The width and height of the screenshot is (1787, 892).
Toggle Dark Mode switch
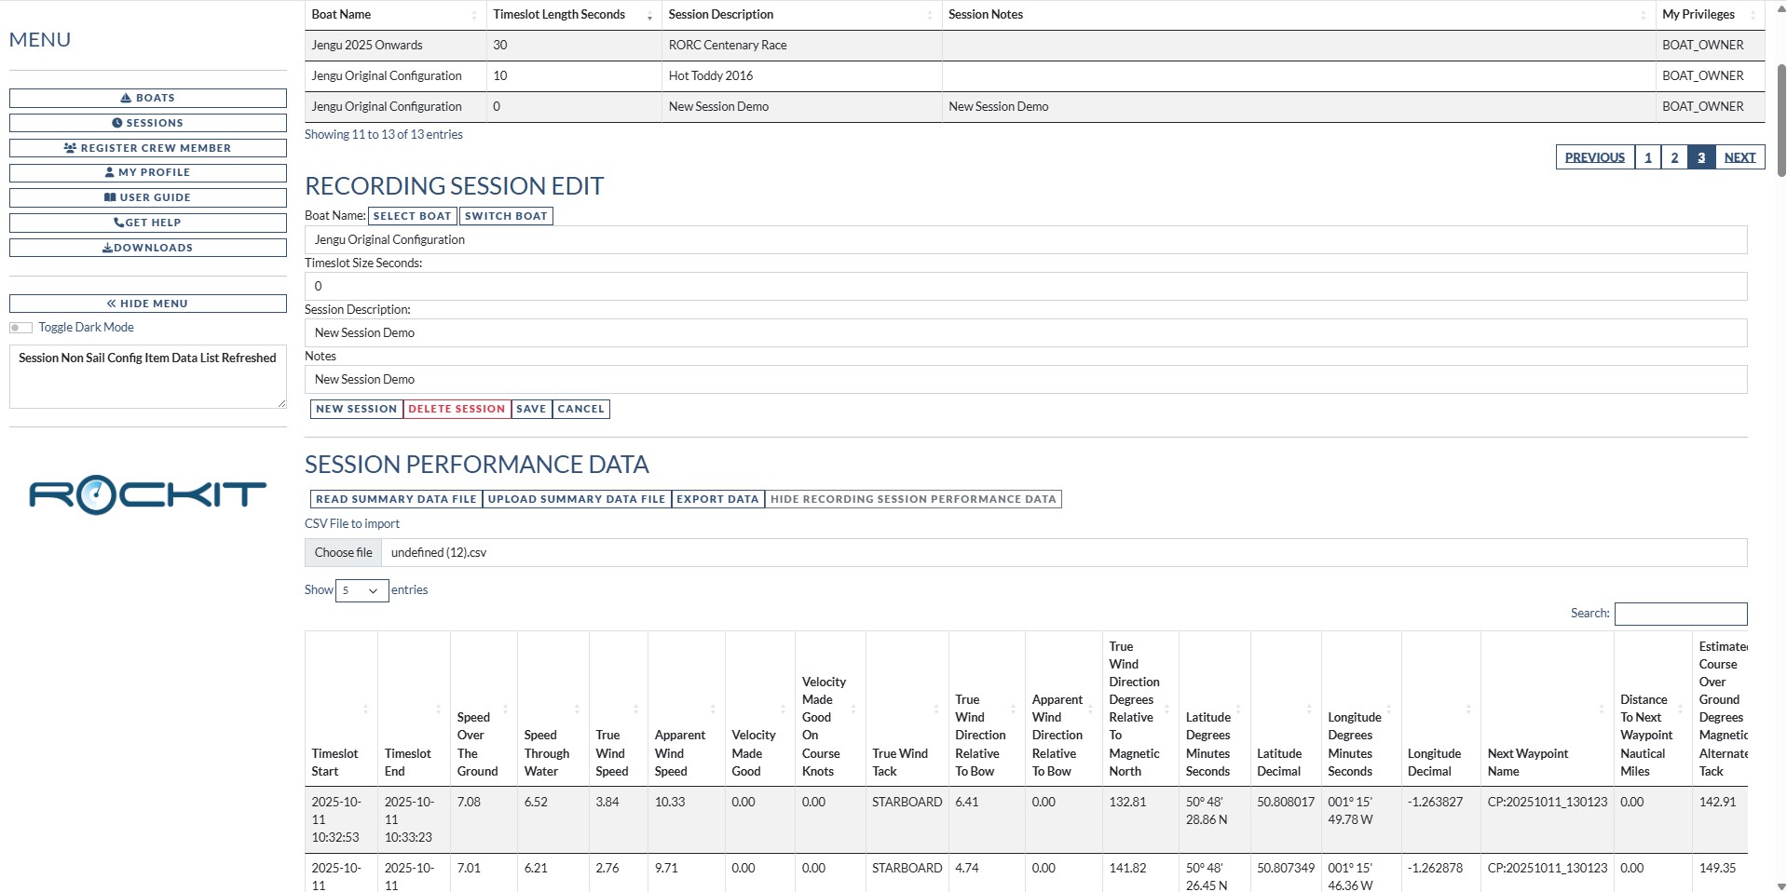pos(20,328)
